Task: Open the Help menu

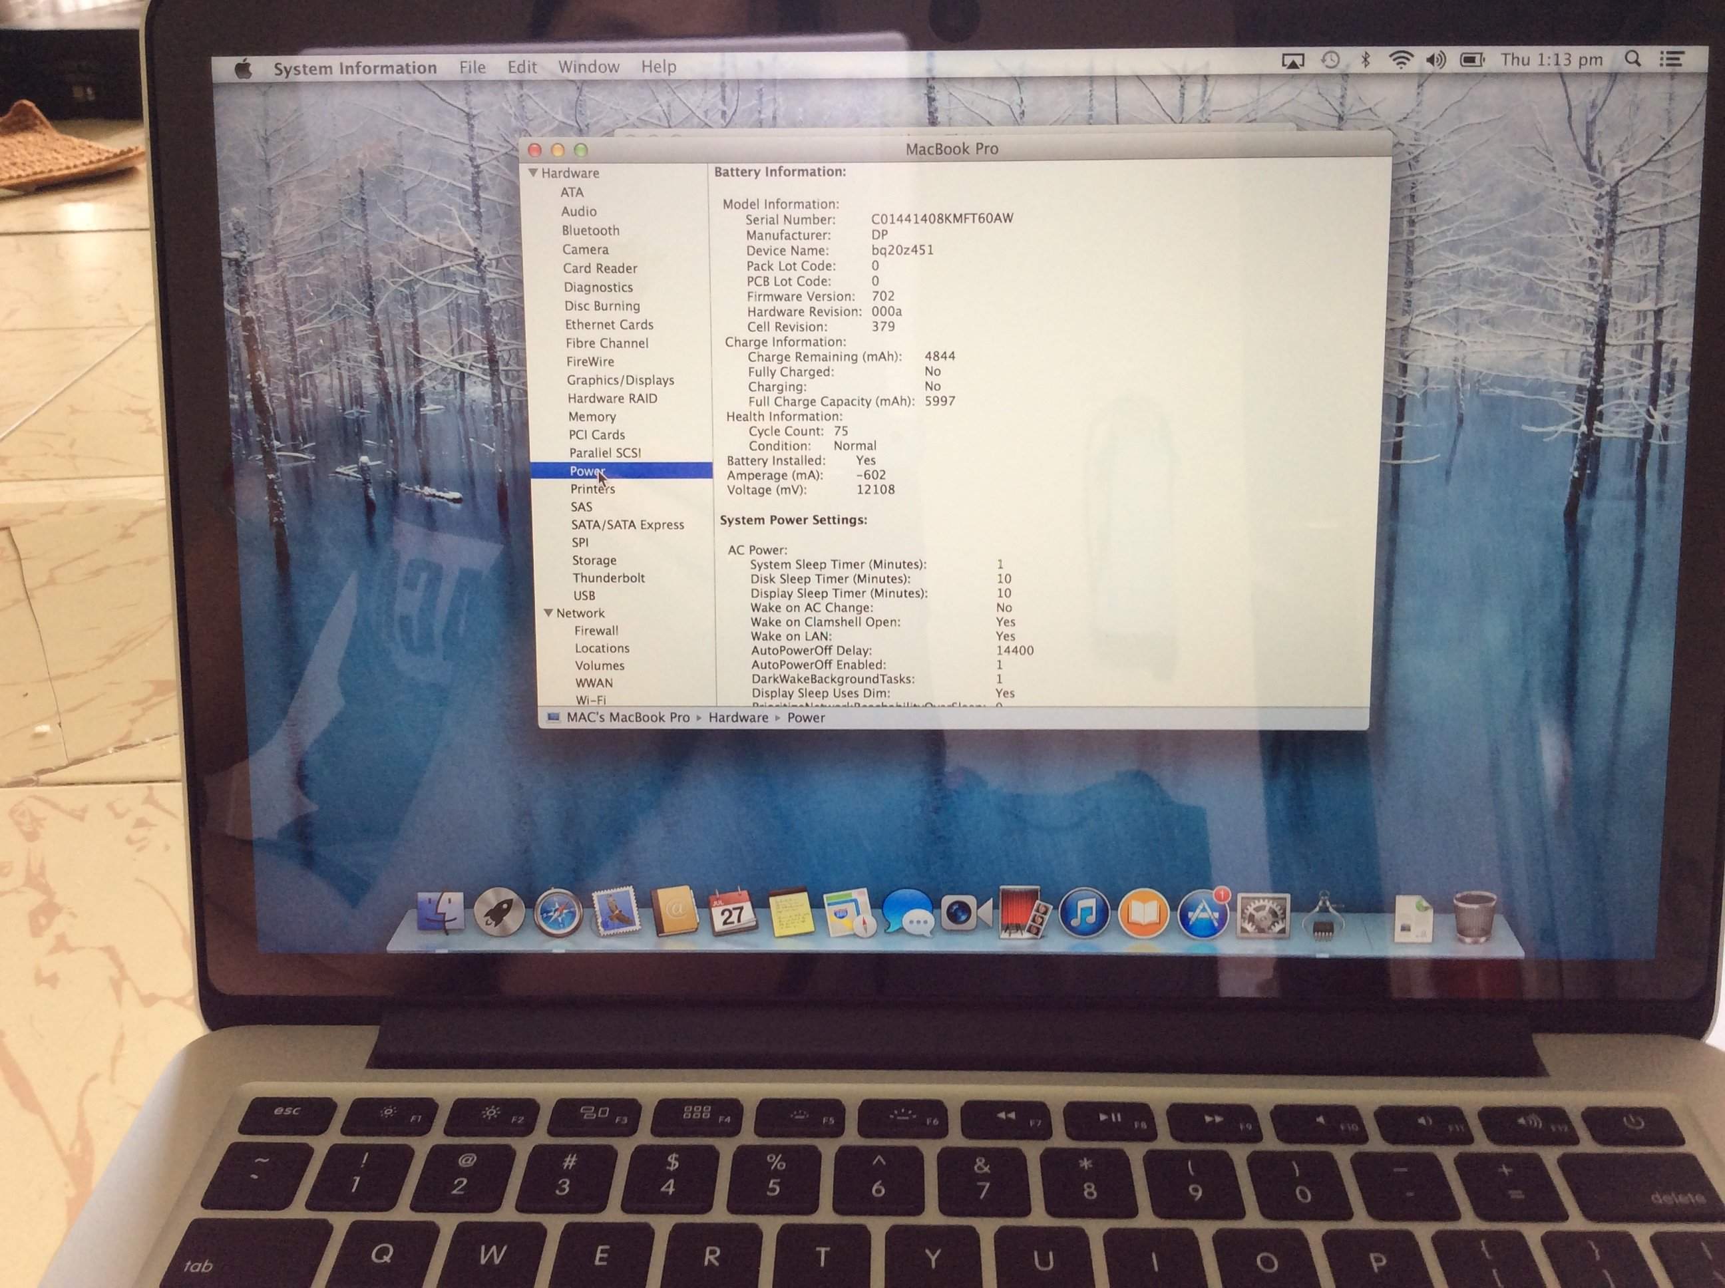Action: 659,67
